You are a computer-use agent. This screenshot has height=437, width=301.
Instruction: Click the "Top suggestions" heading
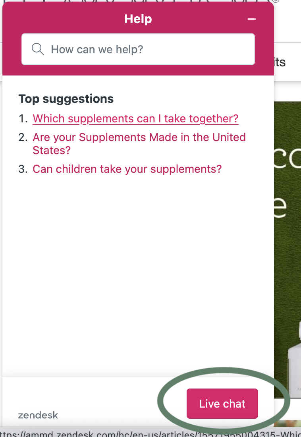point(66,99)
